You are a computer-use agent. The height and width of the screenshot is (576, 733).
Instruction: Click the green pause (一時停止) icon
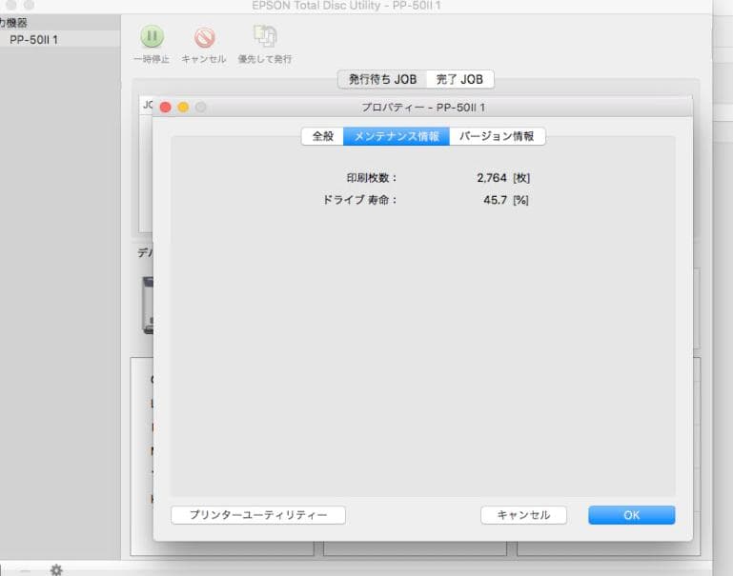(152, 36)
